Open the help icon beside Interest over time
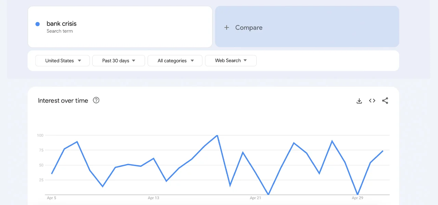Viewport: 438px width, 205px height. tap(96, 100)
